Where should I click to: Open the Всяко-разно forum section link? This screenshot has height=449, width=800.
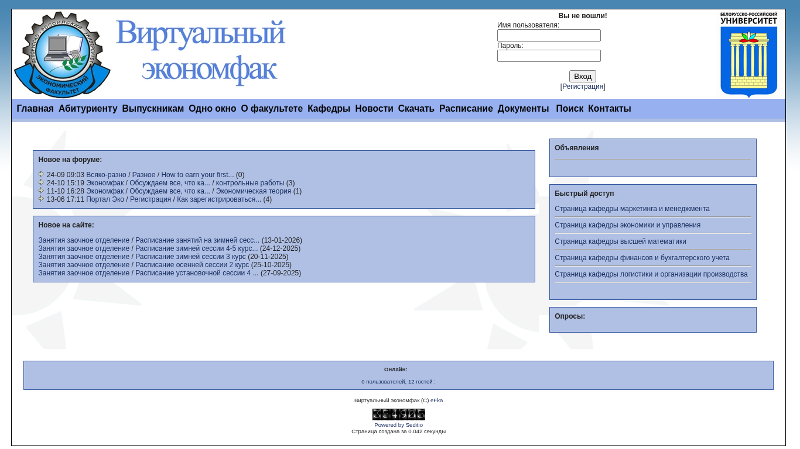106,175
